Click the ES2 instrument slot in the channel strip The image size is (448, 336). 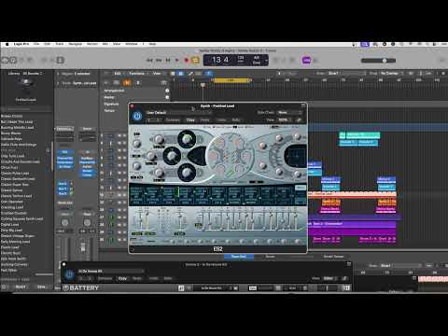click(65, 152)
